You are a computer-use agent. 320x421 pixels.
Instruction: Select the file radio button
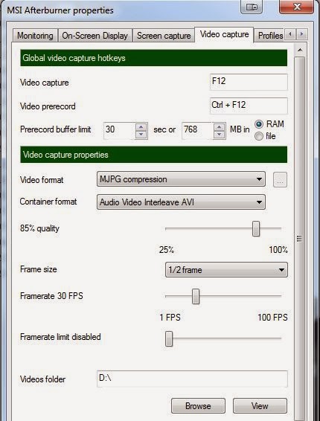259,136
